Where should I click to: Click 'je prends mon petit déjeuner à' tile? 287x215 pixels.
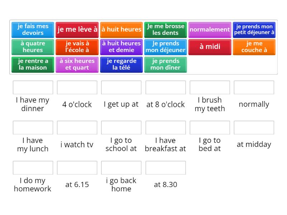point(254,30)
